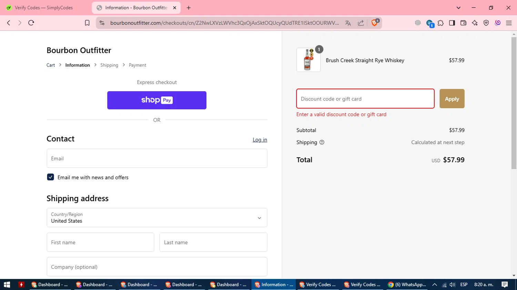
Task: Open Leo AI assistant icon
Action: [475, 23]
